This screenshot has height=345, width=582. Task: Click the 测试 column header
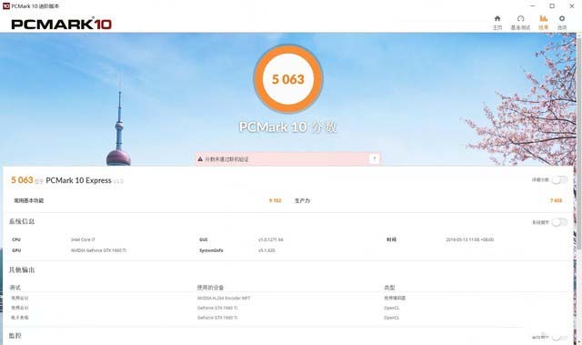point(15,288)
